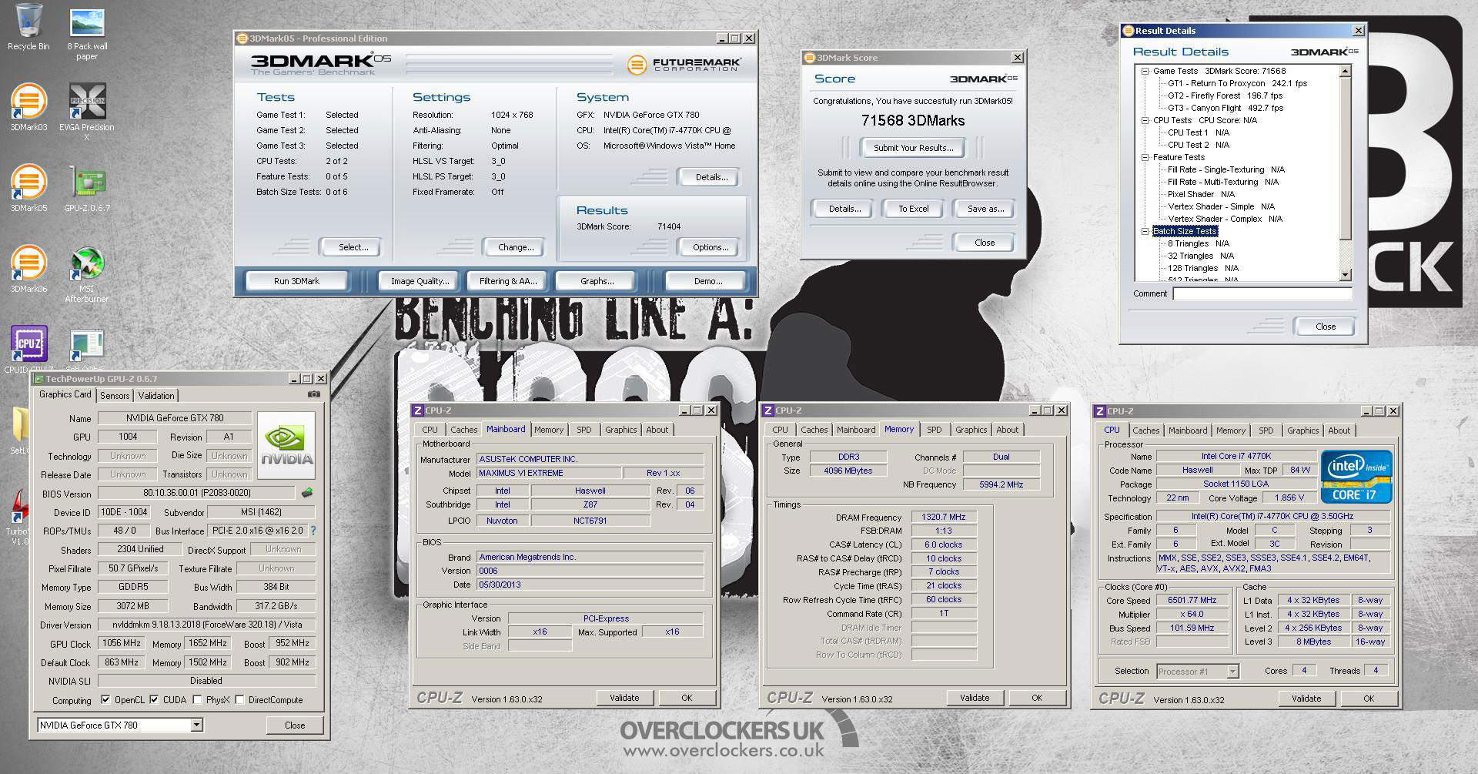Image resolution: width=1478 pixels, height=774 pixels.
Task: Switch to the Validation tab in GPU-Z
Action: pyautogui.click(x=156, y=396)
